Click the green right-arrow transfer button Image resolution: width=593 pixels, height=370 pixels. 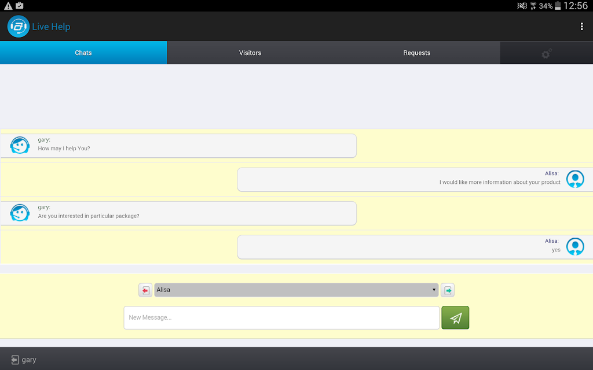(x=448, y=290)
